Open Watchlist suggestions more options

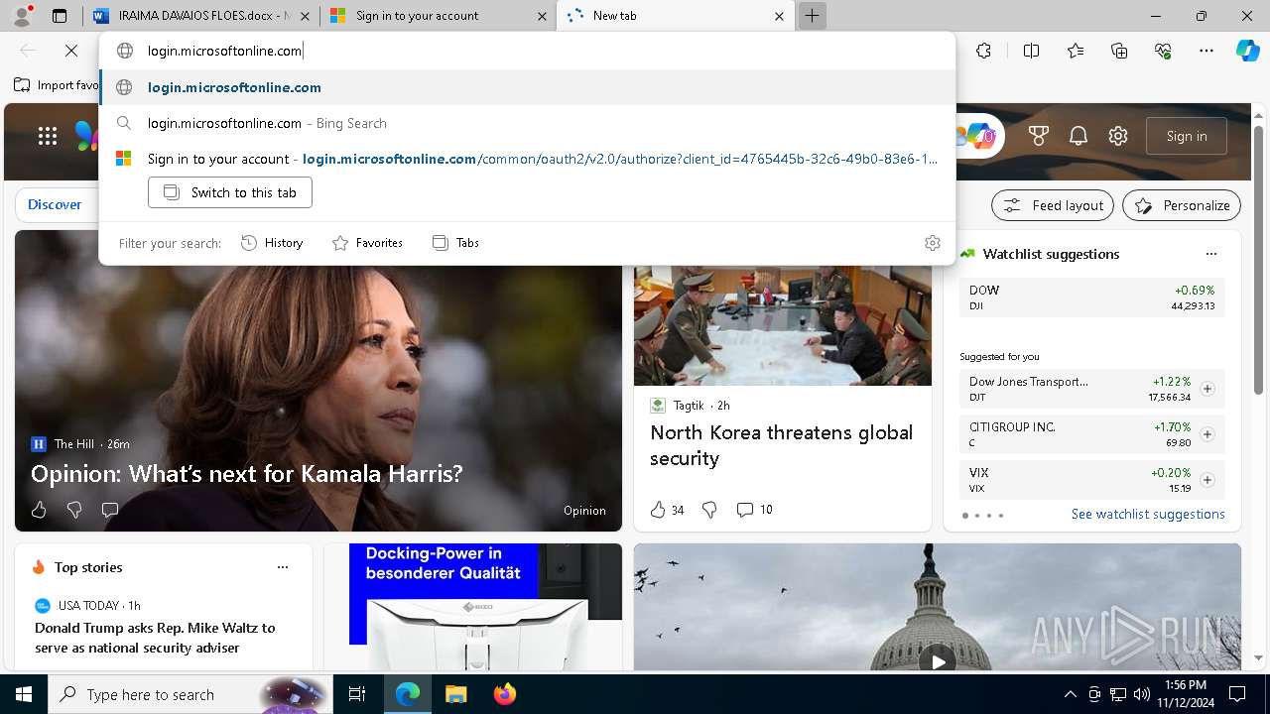point(1210,254)
